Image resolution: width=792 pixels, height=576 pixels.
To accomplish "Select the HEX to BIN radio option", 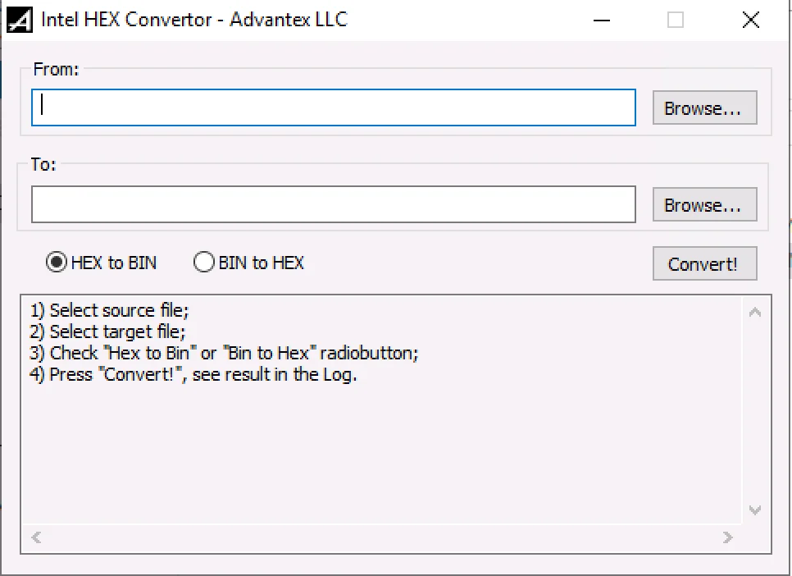I will pyautogui.click(x=57, y=263).
